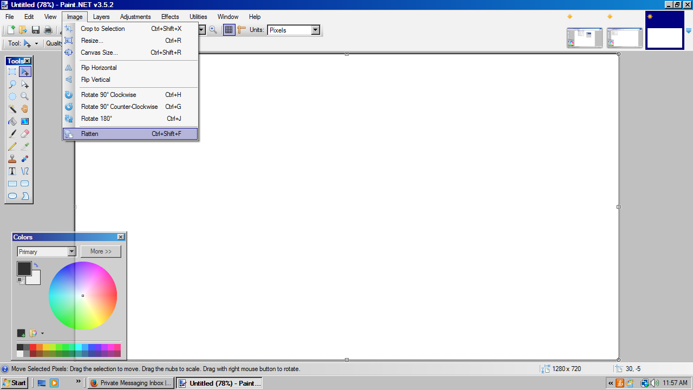Click the primary color swatch
Image resolution: width=693 pixels, height=390 pixels.
pyautogui.click(x=24, y=268)
